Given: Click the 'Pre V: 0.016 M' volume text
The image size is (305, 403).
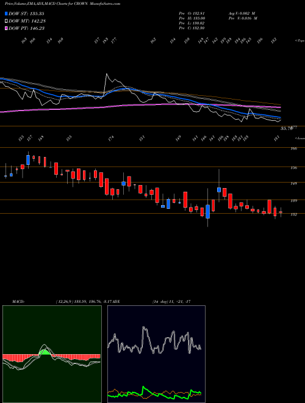Looking at the screenshot, I should click(242, 18).
